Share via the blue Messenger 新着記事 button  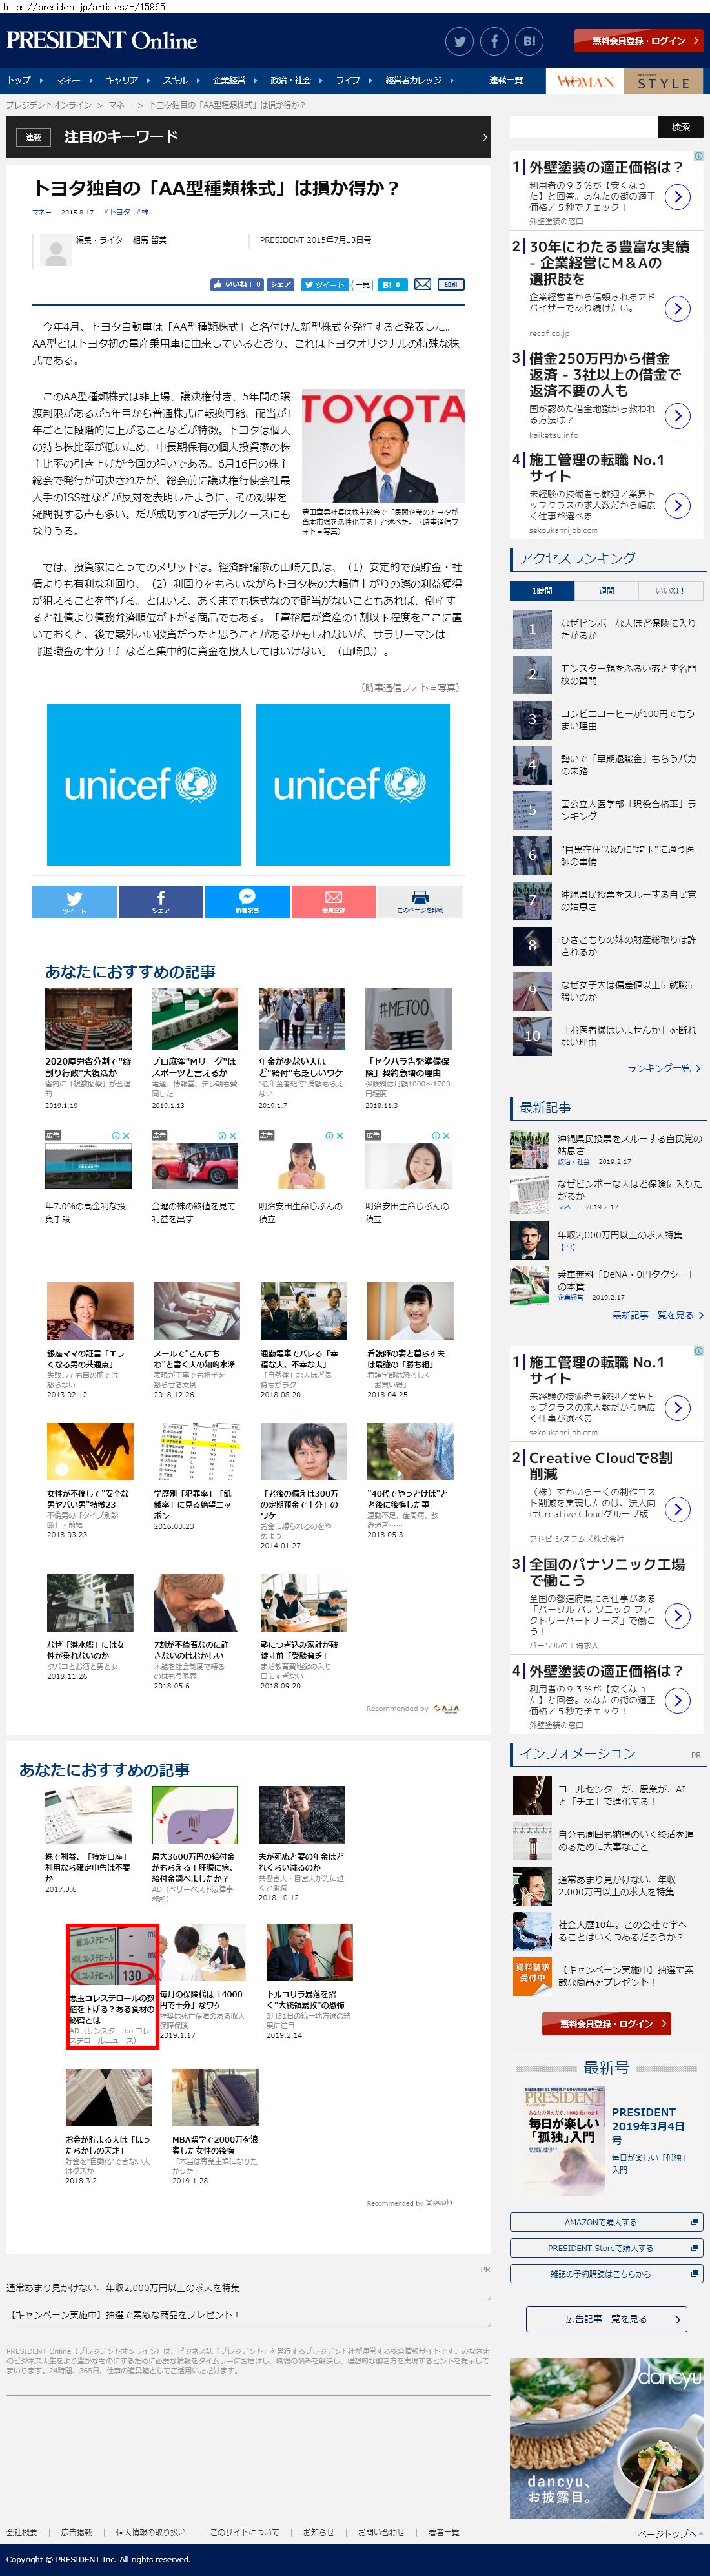click(x=247, y=900)
